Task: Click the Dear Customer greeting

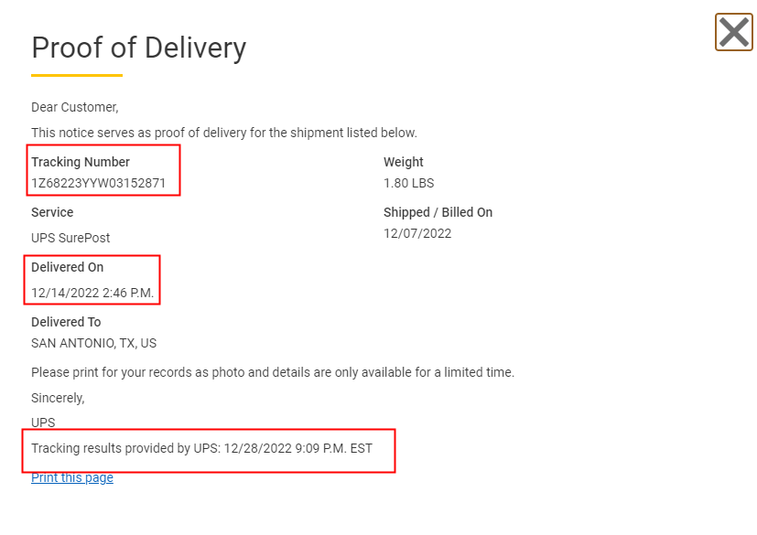Action: tap(75, 107)
